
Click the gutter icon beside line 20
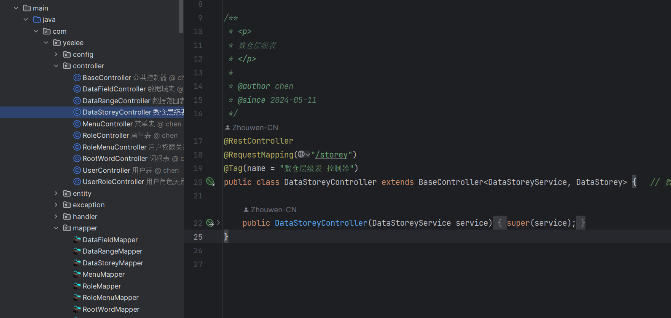coord(210,182)
